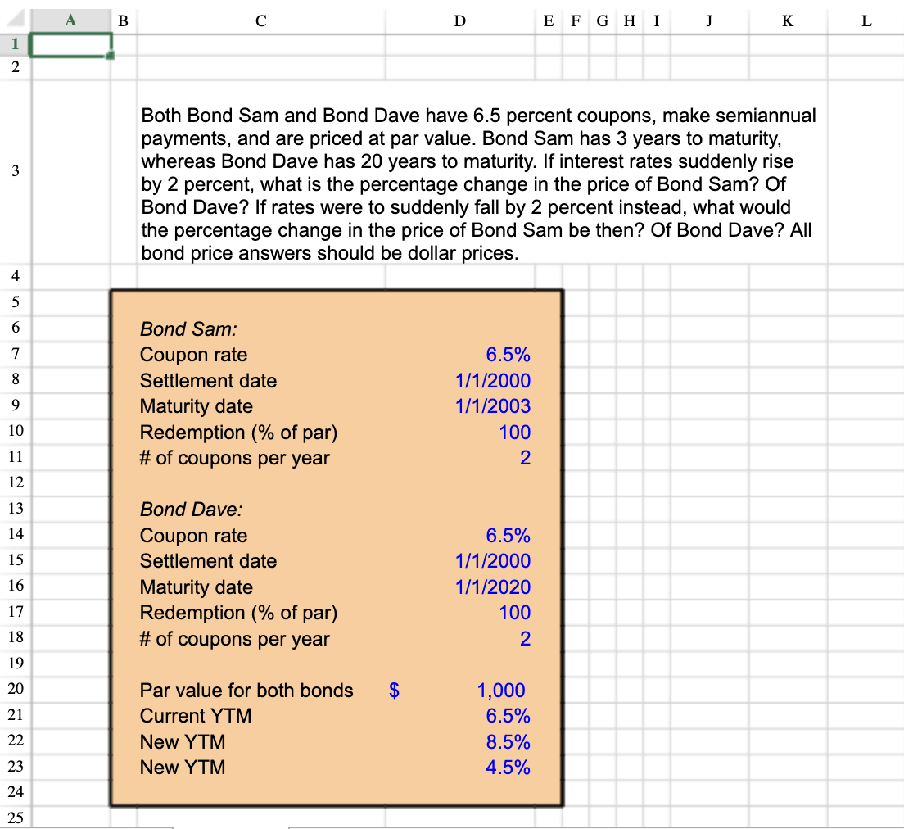Select row 20 header
Screen dimensions: 904x829
16,689
